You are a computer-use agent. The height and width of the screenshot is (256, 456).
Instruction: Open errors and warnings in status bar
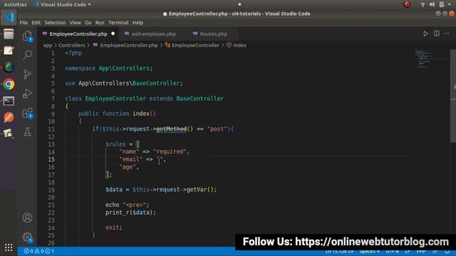pyautogui.click(x=38, y=251)
